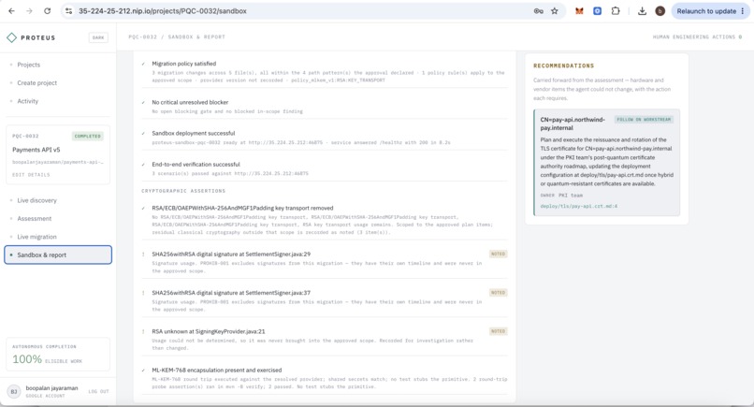
Task: Click FOLLOW ON WORKSTREAM badge
Action: [644, 120]
